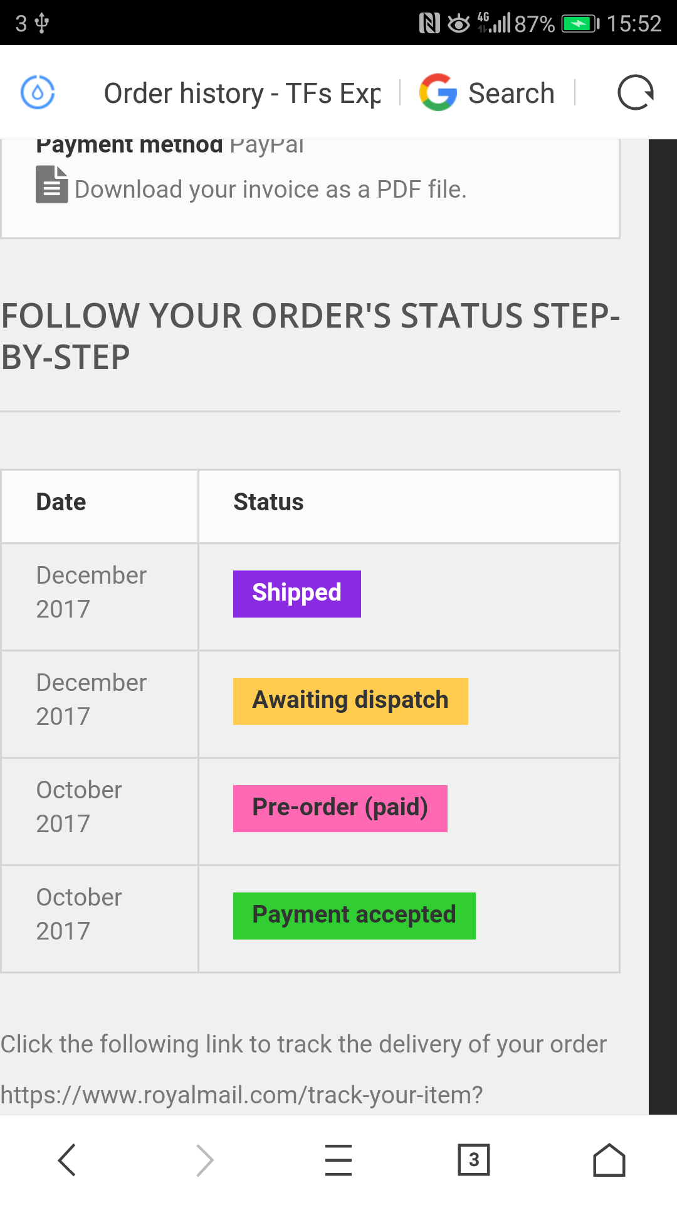
Task: Tap the Google logo icon
Action: 438,93
